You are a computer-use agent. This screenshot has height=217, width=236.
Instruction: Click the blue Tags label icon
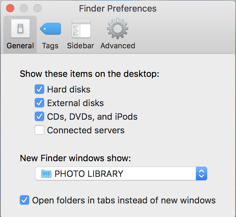pyautogui.click(x=50, y=29)
